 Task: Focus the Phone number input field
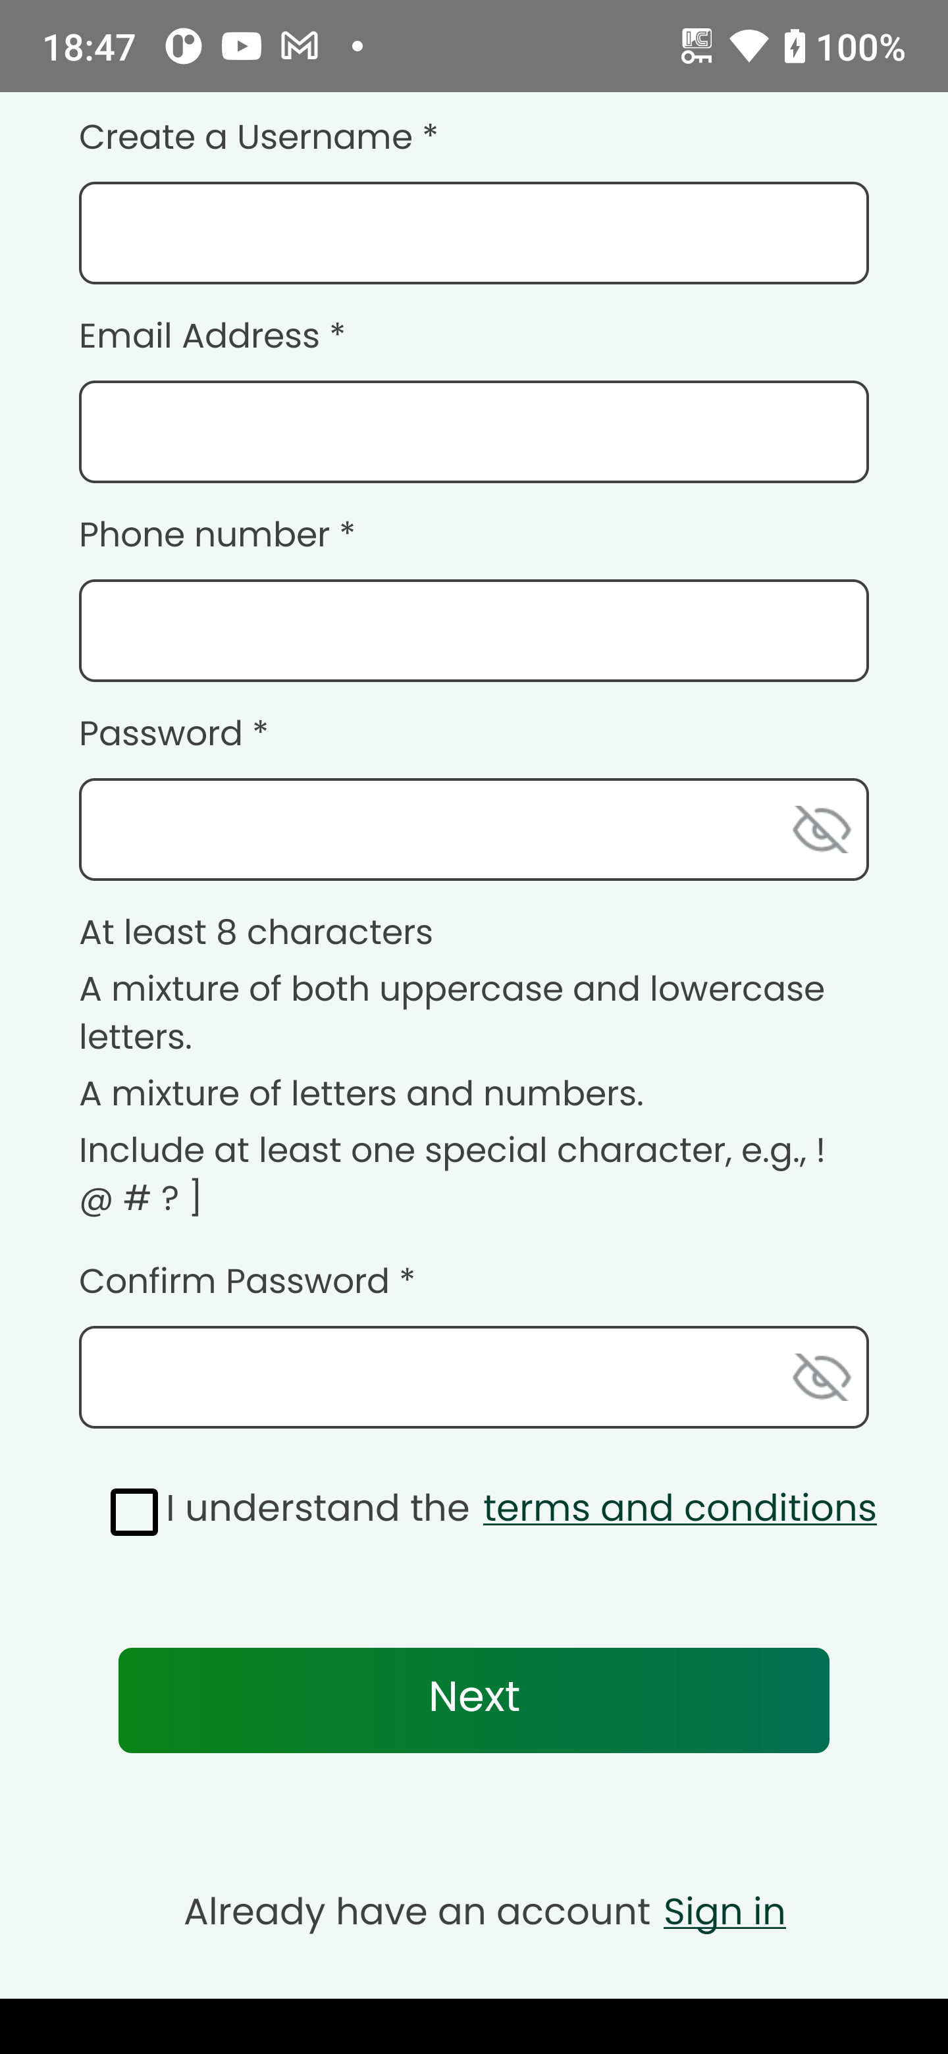coord(473,631)
